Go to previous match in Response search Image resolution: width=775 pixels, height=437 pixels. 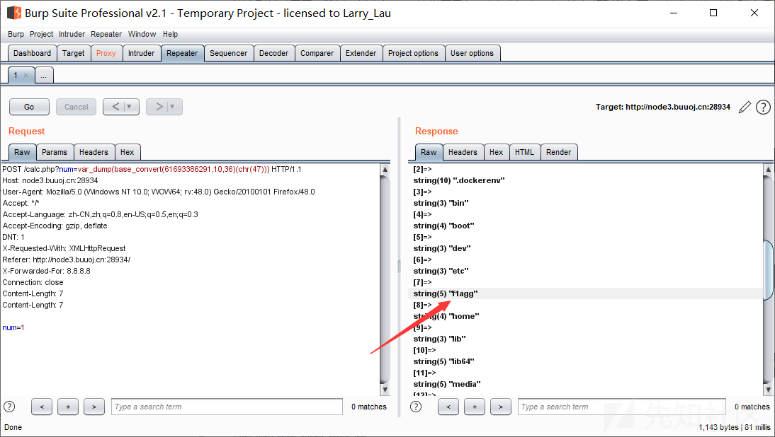coord(448,407)
